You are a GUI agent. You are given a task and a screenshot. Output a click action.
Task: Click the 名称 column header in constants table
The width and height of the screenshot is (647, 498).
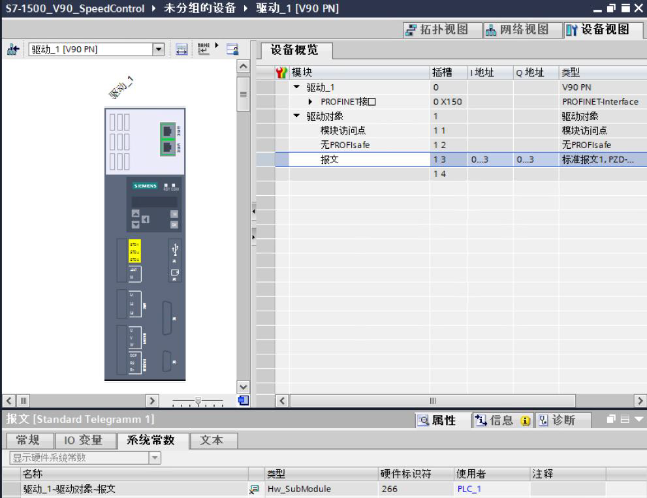coord(134,474)
